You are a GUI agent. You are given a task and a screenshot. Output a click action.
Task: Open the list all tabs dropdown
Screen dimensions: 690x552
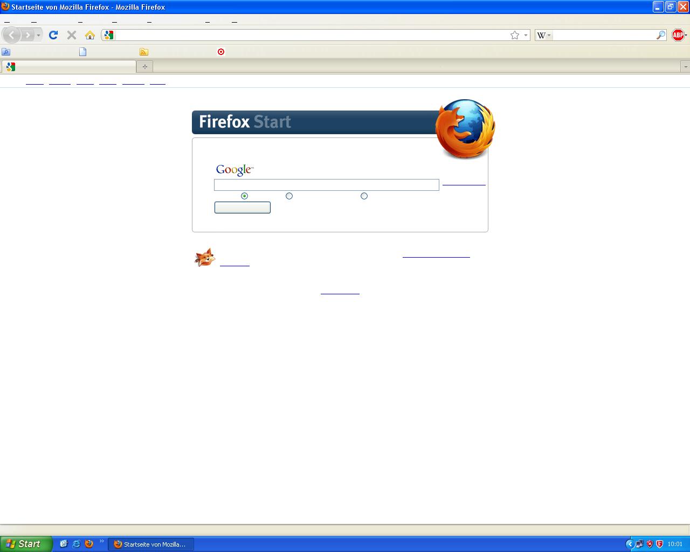coord(685,67)
